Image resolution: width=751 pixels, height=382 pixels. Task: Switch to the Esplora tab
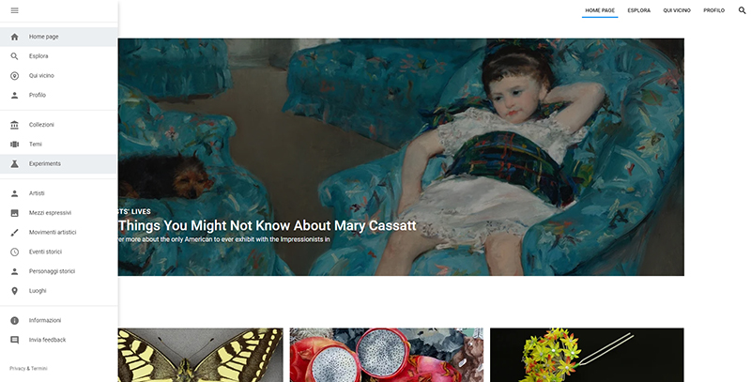[639, 10]
